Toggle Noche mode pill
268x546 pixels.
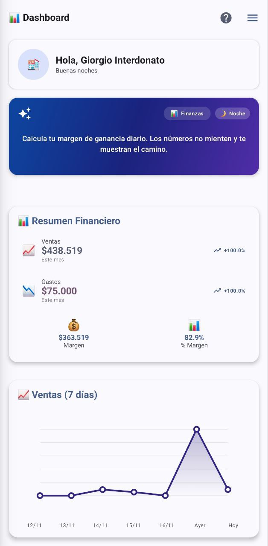click(x=232, y=113)
